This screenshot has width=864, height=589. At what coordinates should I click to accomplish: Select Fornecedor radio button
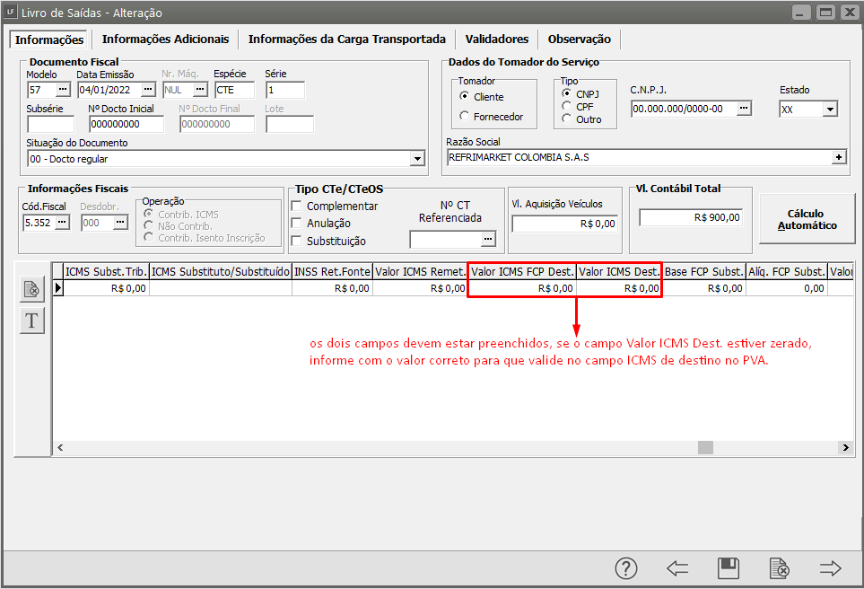pyautogui.click(x=464, y=116)
